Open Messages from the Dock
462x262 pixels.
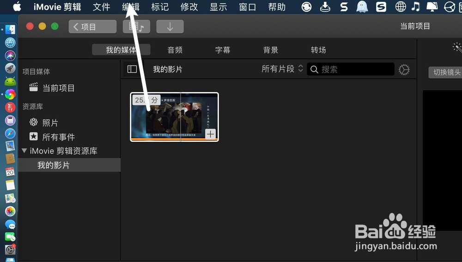[x=10, y=225]
